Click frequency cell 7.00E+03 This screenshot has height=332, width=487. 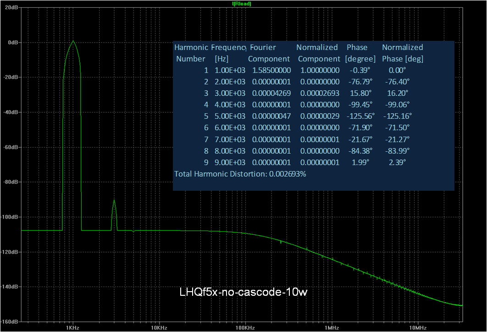(x=230, y=140)
